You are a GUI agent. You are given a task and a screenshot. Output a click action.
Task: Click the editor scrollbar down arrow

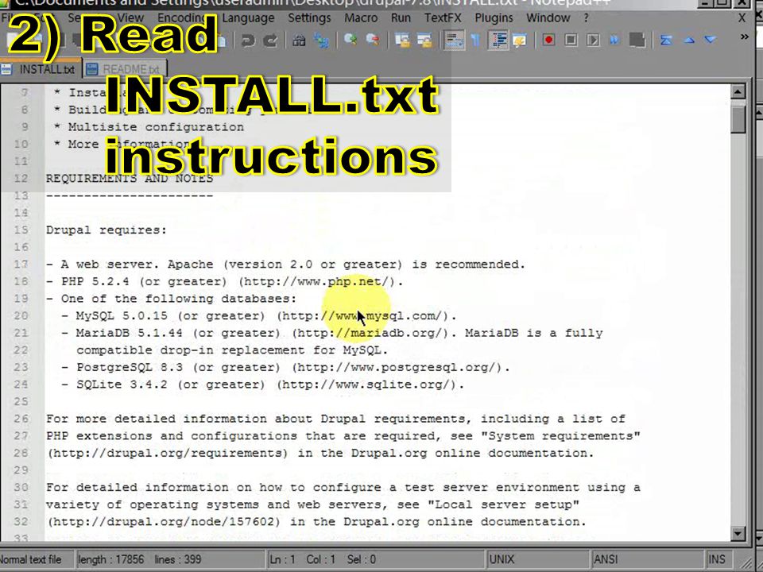[x=738, y=534]
